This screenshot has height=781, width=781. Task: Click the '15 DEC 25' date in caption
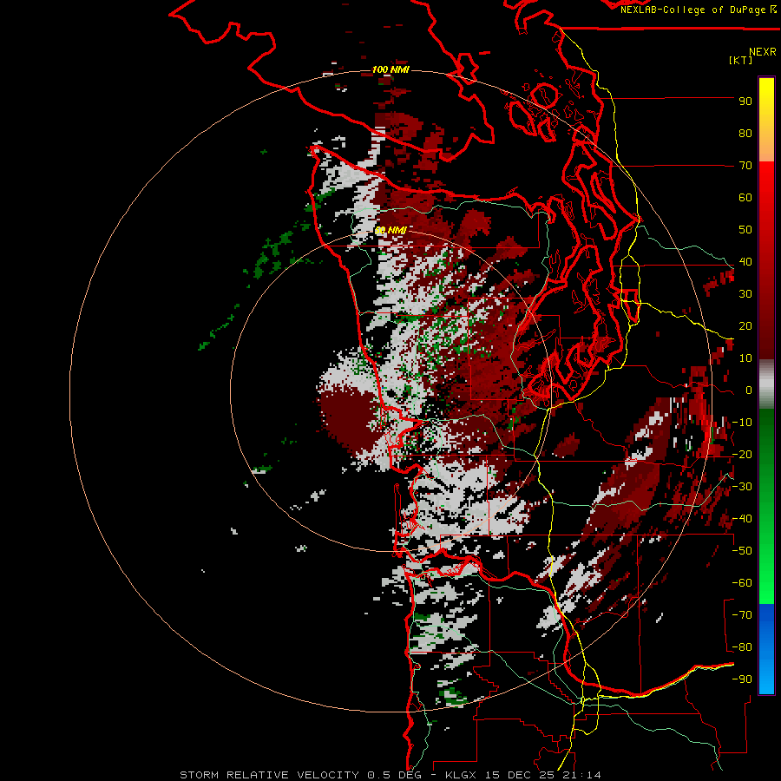519,775
